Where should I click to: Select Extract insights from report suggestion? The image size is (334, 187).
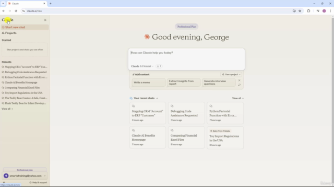pos(184,83)
